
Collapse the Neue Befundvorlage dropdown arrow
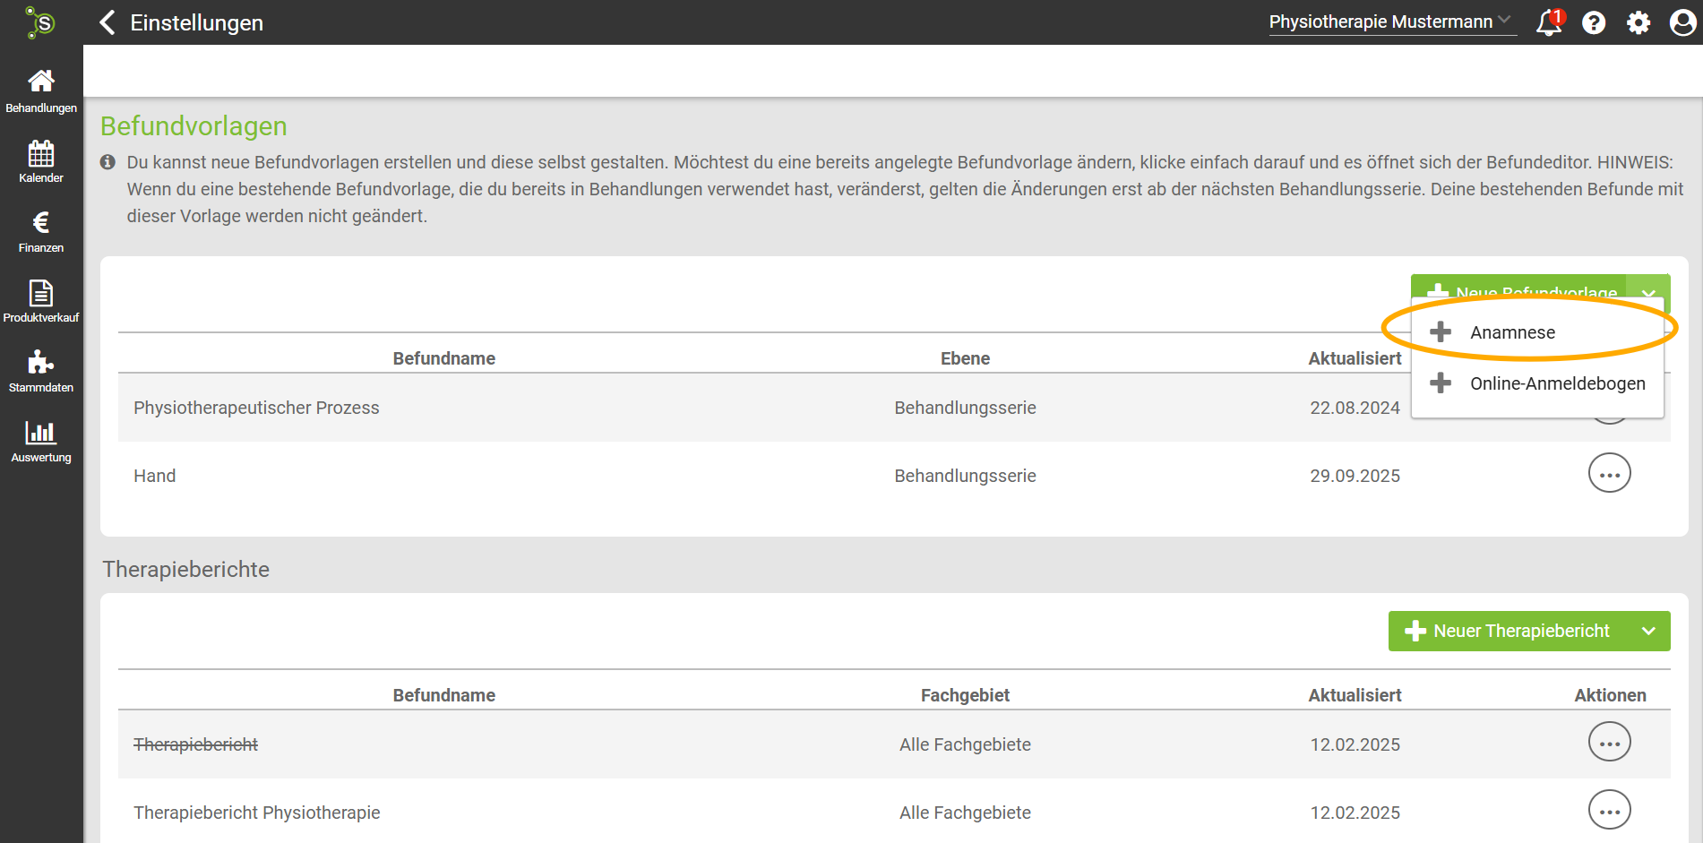[1648, 288]
